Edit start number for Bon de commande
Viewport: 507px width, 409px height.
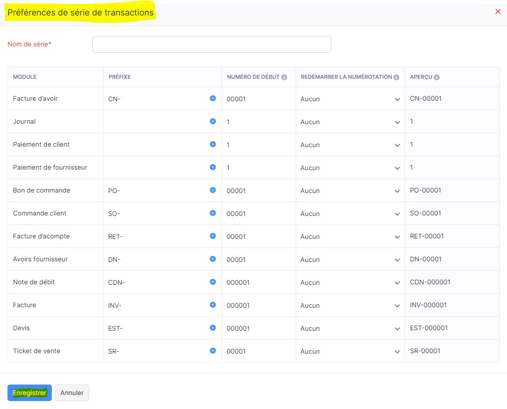[x=258, y=191]
